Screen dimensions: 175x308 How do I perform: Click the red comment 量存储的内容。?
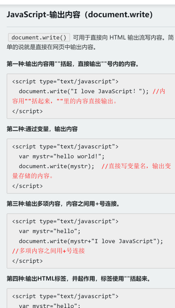pyautogui.click(x=33, y=176)
